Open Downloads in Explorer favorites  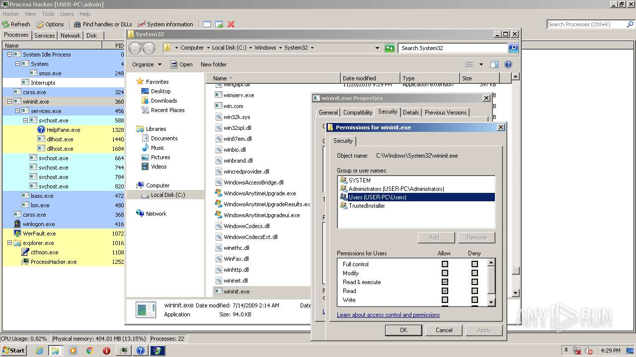click(164, 101)
